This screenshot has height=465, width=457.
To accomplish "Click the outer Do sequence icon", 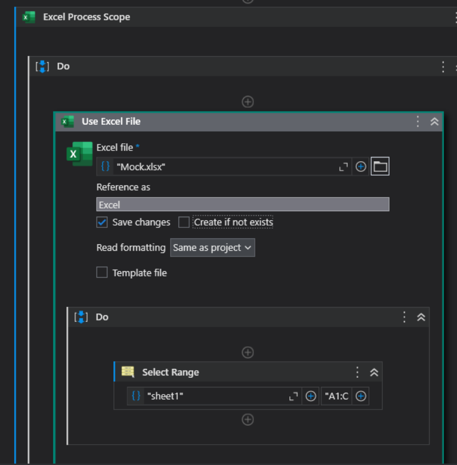I will [x=42, y=66].
